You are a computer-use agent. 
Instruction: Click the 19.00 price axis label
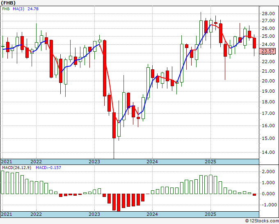(268, 91)
